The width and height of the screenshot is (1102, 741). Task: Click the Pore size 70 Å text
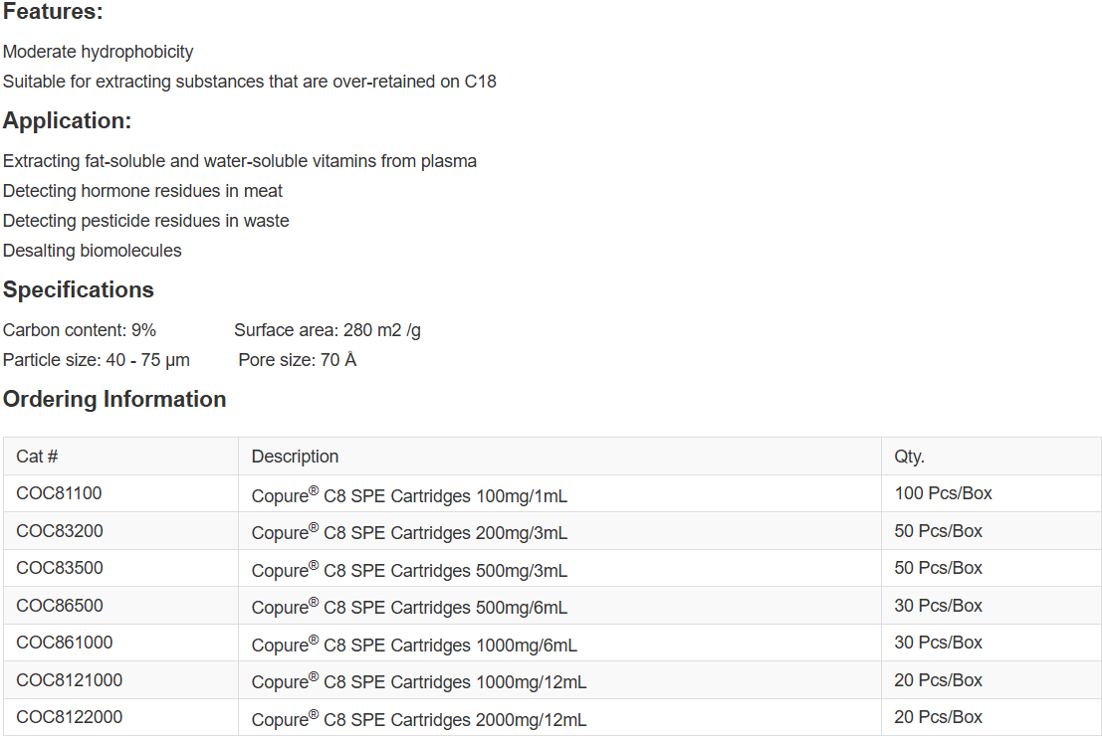[x=298, y=360]
